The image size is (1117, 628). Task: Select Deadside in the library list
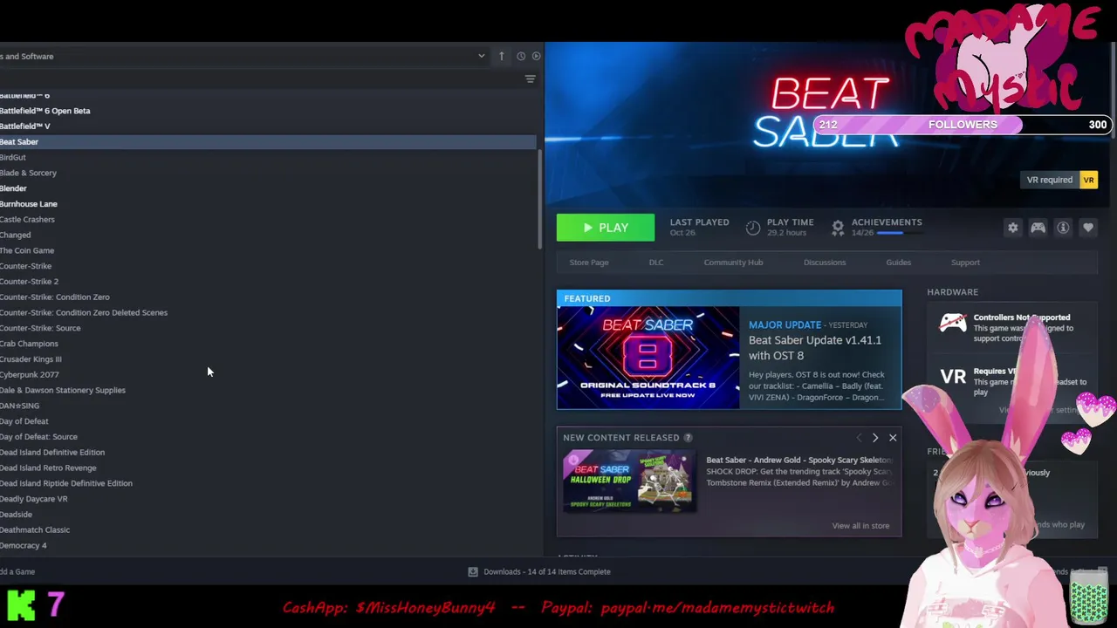tap(268, 515)
